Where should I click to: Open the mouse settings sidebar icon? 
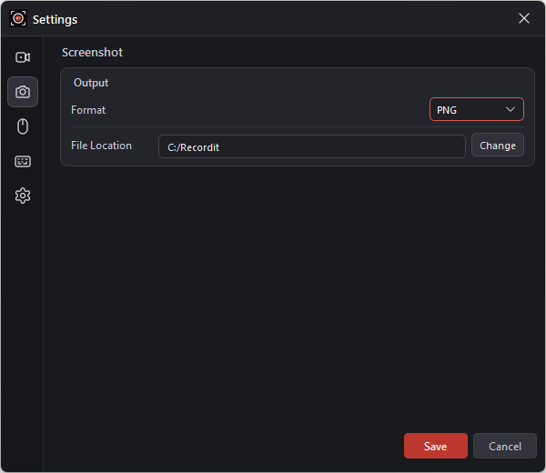coord(23,126)
